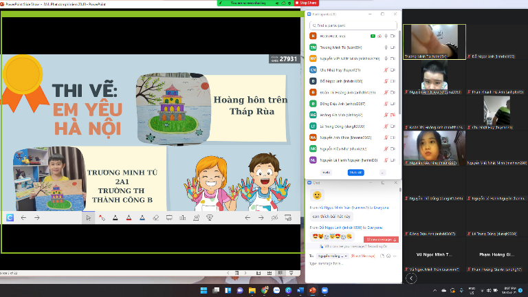Viewport: 528px width, 297px height.
Task: Select the arrow pointer tool in ClassPoint toolbar
Action: 88,218
